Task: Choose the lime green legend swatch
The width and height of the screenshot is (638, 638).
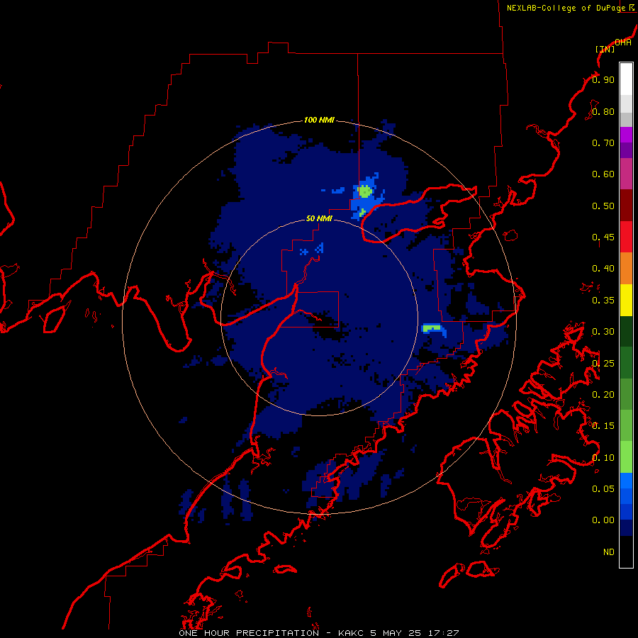Action: click(626, 457)
